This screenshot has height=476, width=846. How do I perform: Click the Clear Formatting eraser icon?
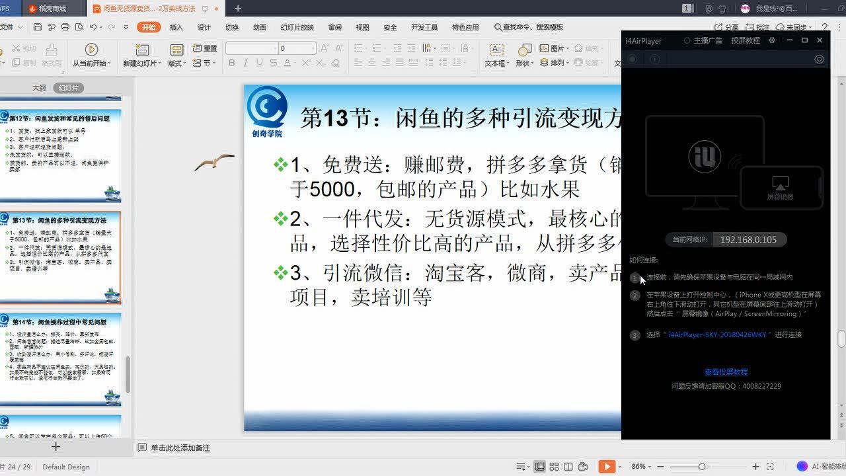335,63
